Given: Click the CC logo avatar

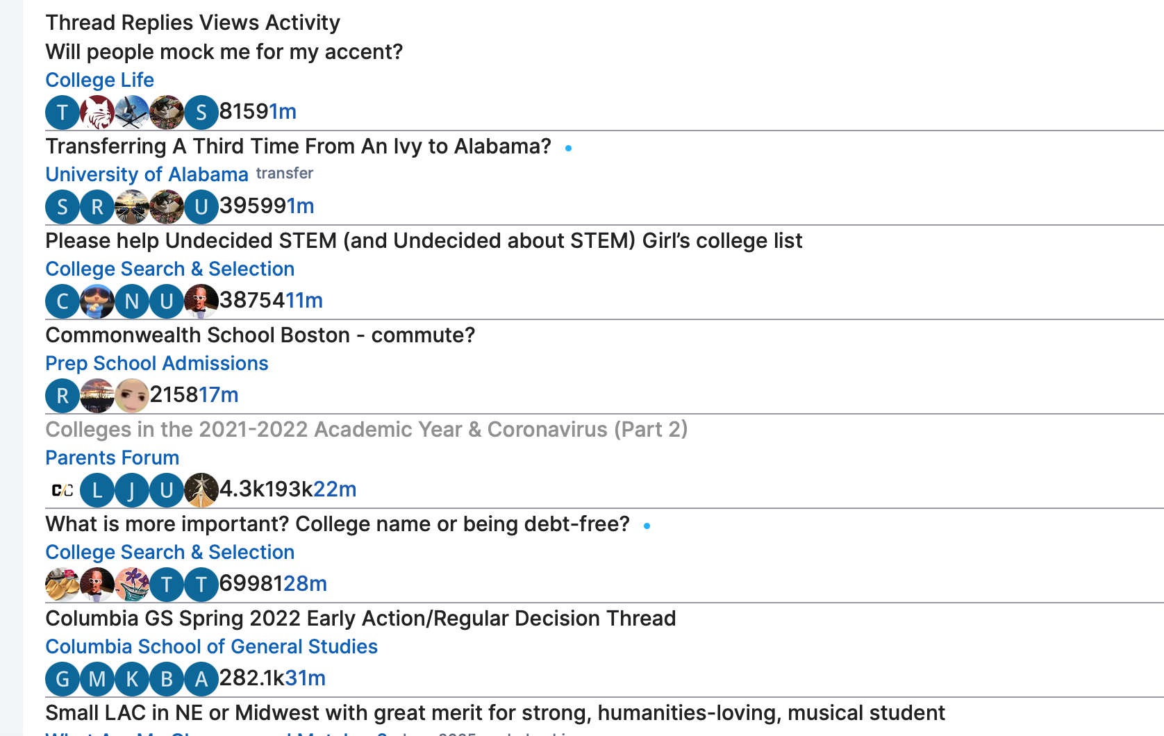Looking at the screenshot, I should click(63, 490).
